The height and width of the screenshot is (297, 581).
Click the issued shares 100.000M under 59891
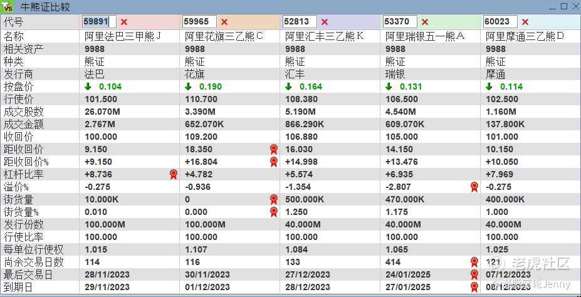pyautogui.click(x=105, y=225)
